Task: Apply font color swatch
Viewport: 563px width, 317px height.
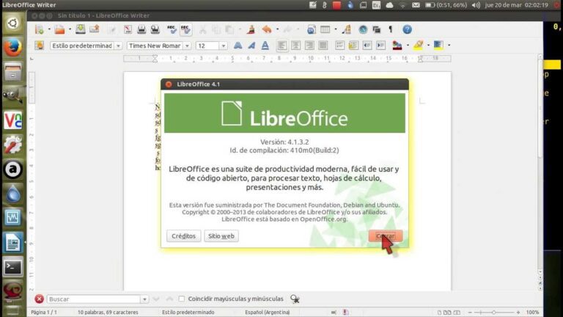Action: [397, 45]
